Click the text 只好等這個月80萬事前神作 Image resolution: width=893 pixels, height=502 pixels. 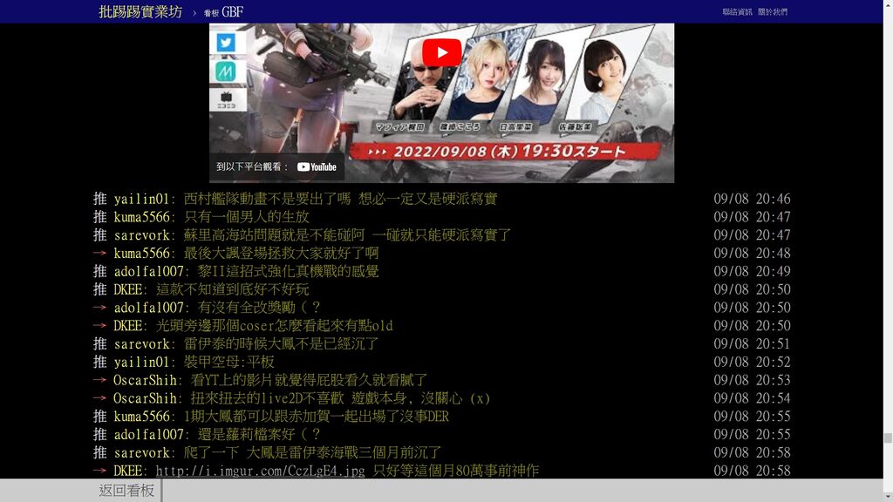click(x=456, y=471)
